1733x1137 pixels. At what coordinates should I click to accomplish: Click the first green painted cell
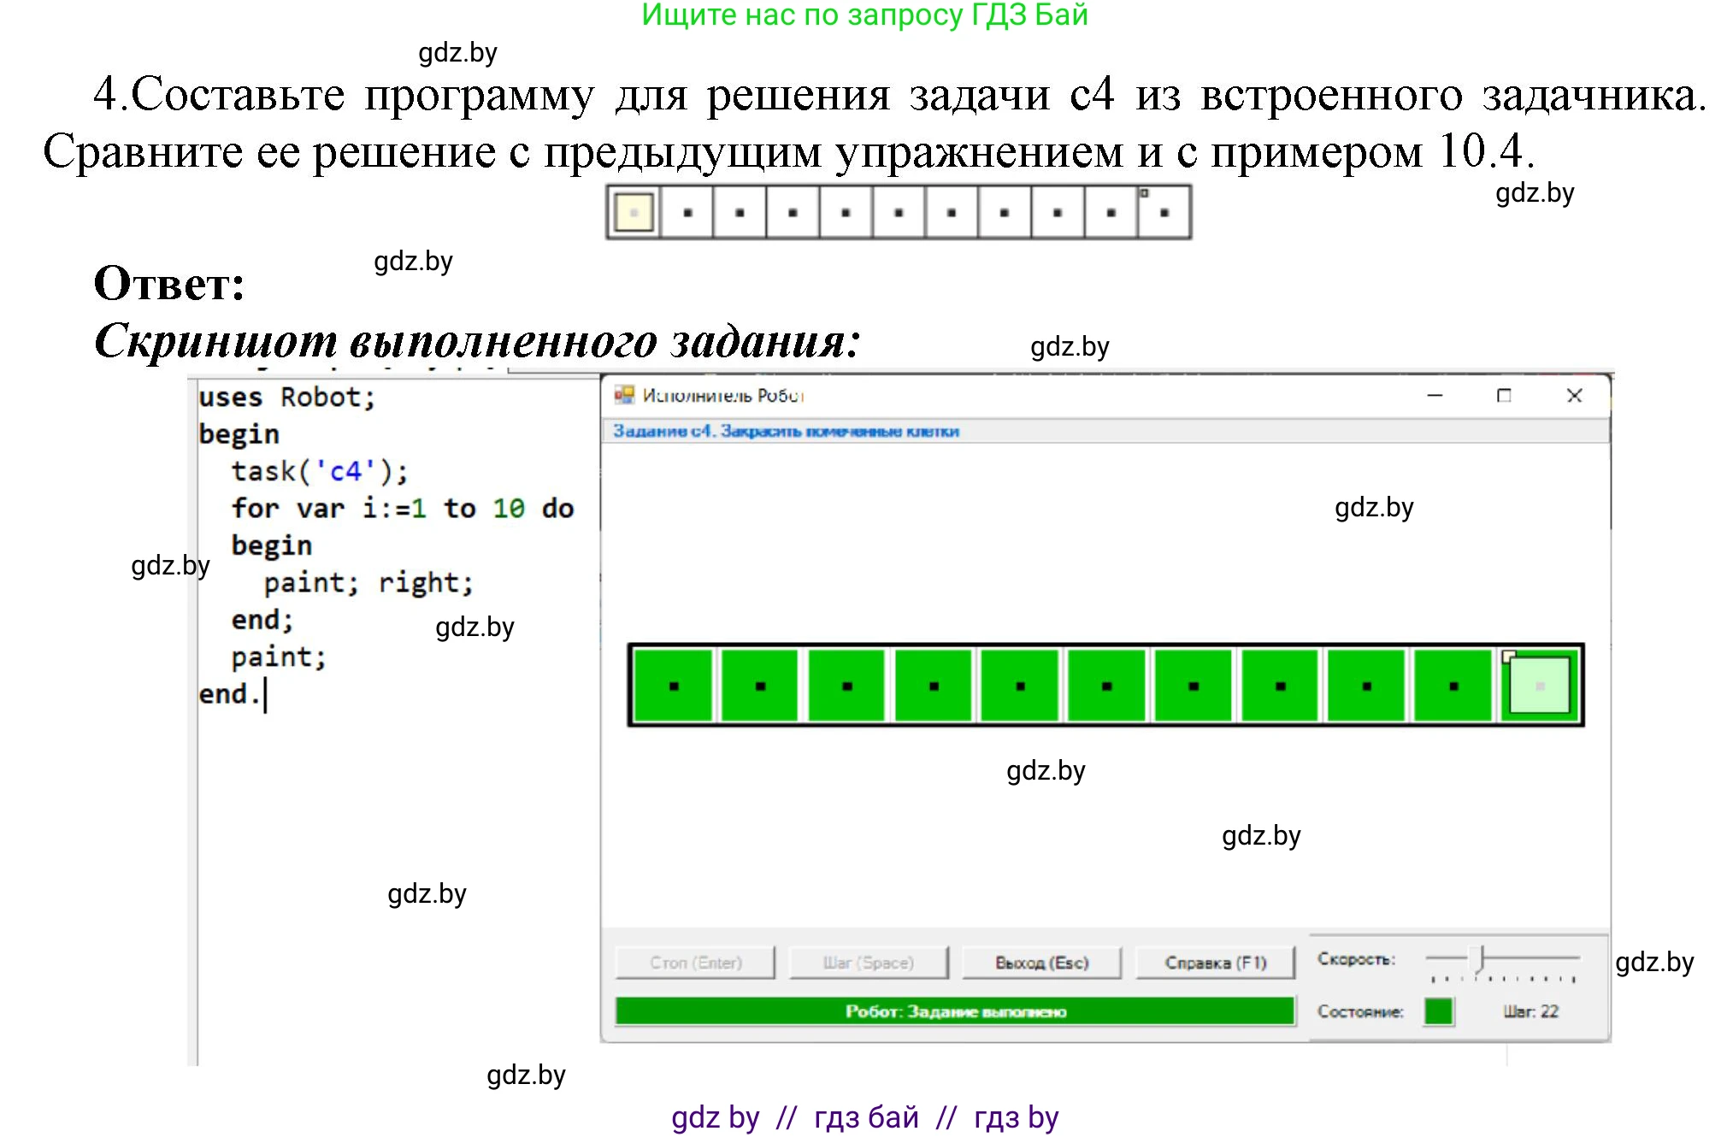click(x=673, y=686)
